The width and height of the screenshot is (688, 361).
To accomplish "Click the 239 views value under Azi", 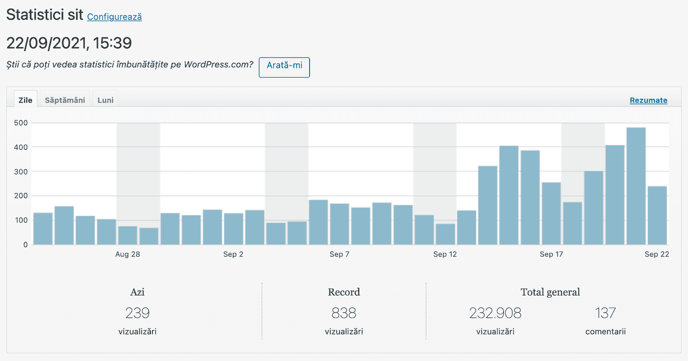I will pyautogui.click(x=137, y=313).
